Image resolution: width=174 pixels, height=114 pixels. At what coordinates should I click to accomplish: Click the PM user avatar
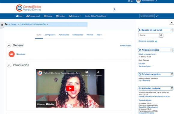(138, 1)
